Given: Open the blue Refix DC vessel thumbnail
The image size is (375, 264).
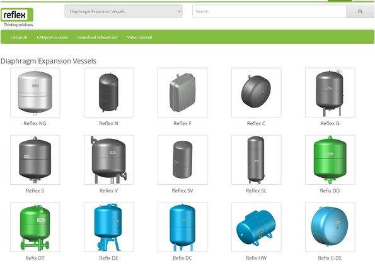Looking at the screenshot, I should click(x=183, y=227).
